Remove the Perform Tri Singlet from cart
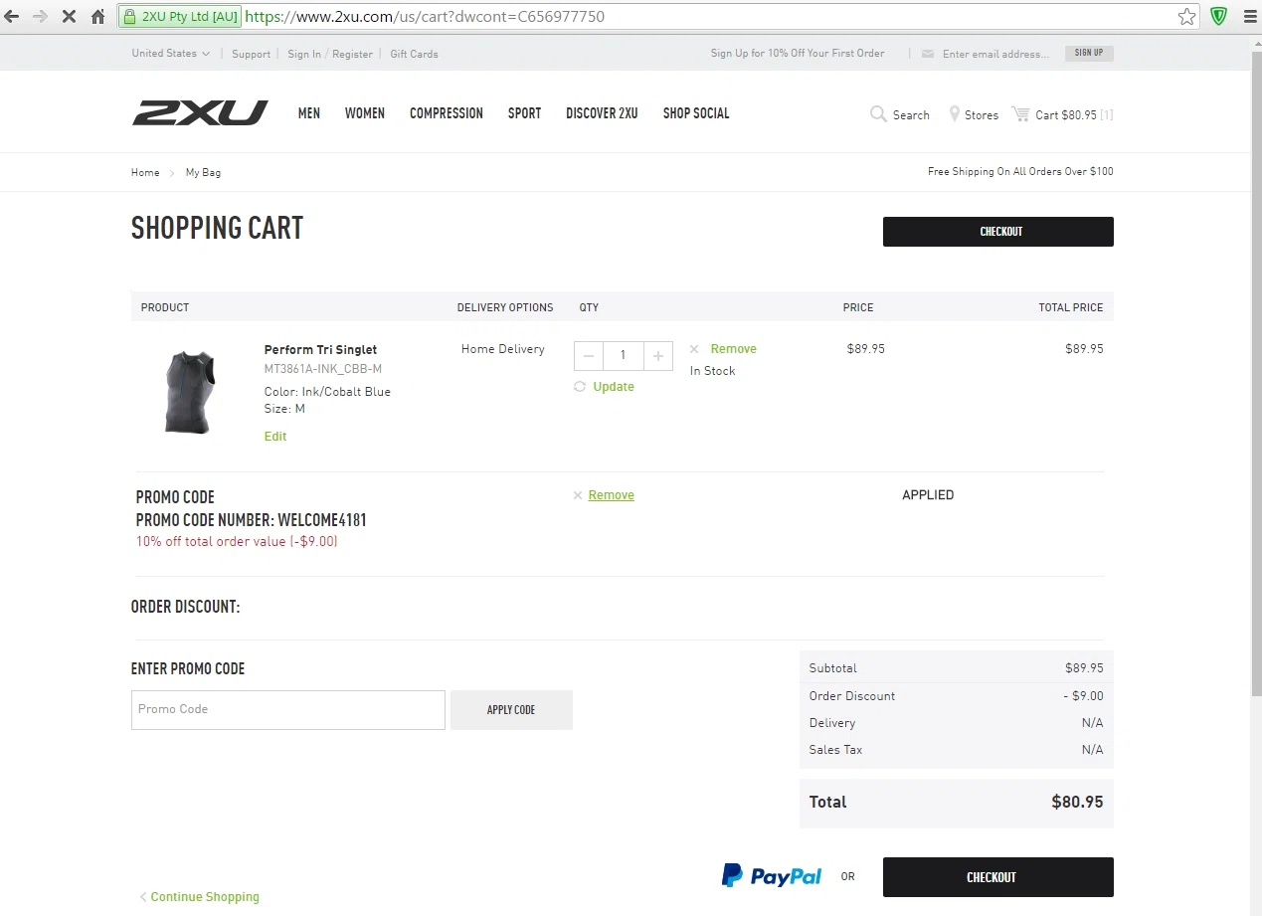This screenshot has height=916, width=1262. [x=734, y=349]
